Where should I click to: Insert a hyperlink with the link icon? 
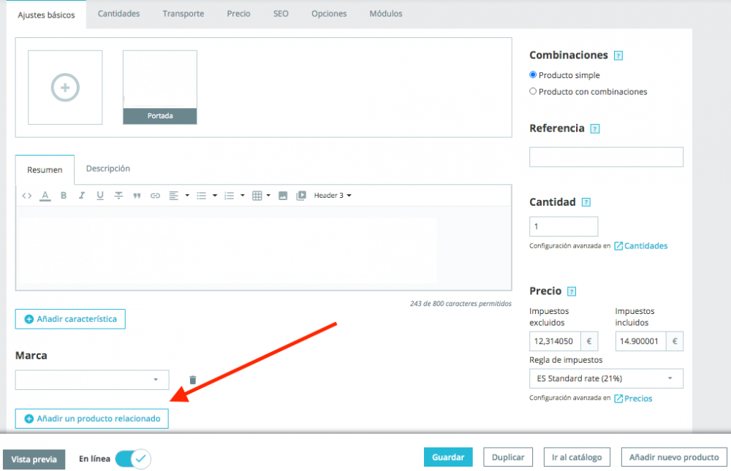(155, 196)
